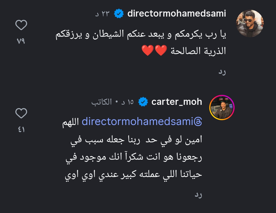Click the الكاتب author label
276x213 pixels.
[x=102, y=102]
